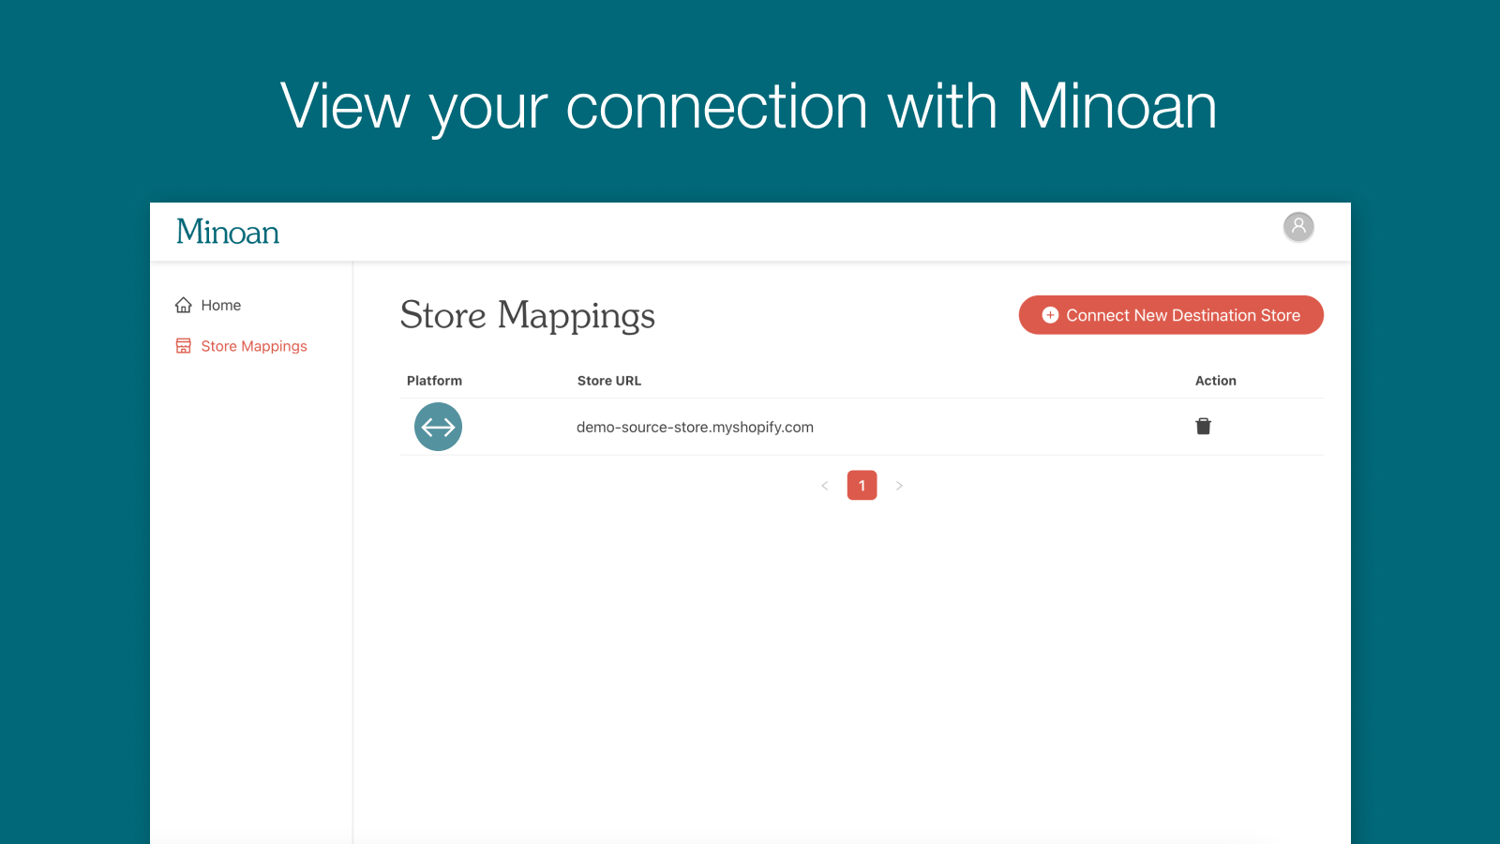Click the Home house icon in sidebar
This screenshot has height=844, width=1500.
pos(184,305)
